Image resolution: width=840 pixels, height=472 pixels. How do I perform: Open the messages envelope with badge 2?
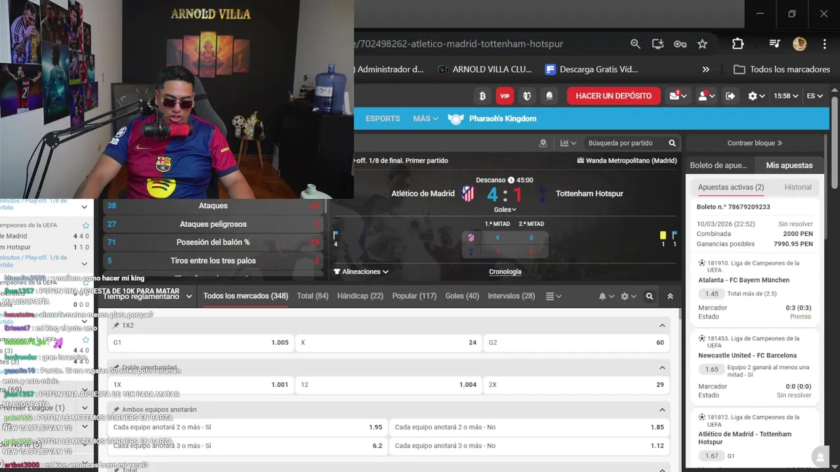click(678, 96)
